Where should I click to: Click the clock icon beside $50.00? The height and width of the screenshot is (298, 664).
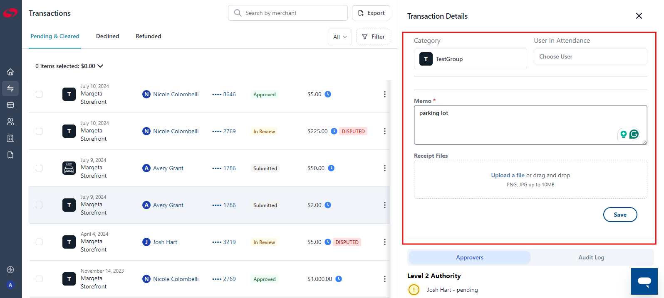[x=331, y=168]
